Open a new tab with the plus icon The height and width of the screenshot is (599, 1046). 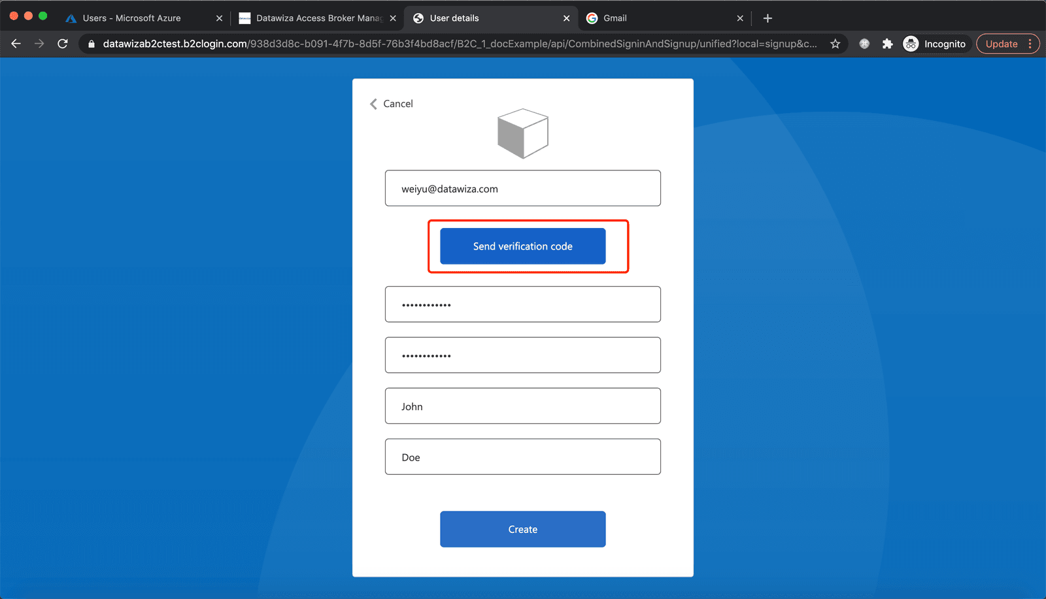(x=768, y=18)
